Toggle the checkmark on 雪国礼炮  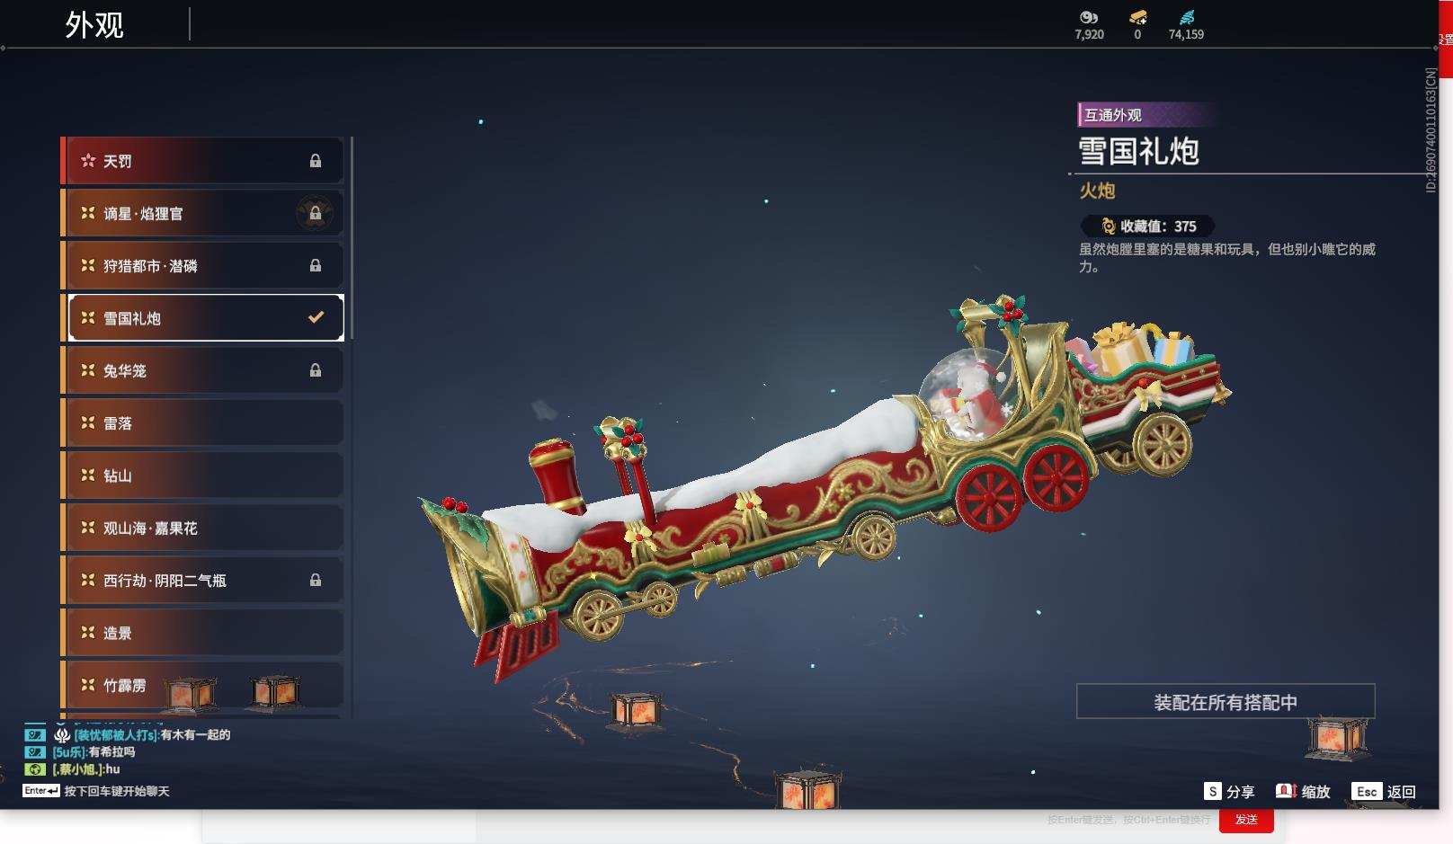316,317
